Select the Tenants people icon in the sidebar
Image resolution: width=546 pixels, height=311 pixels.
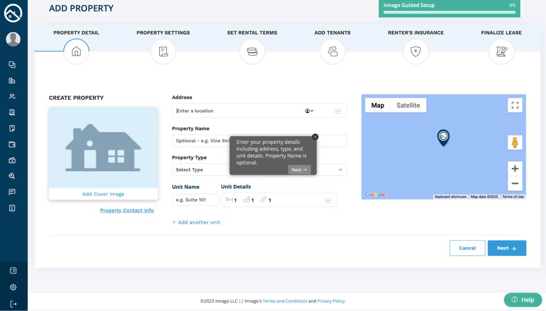coord(14,96)
